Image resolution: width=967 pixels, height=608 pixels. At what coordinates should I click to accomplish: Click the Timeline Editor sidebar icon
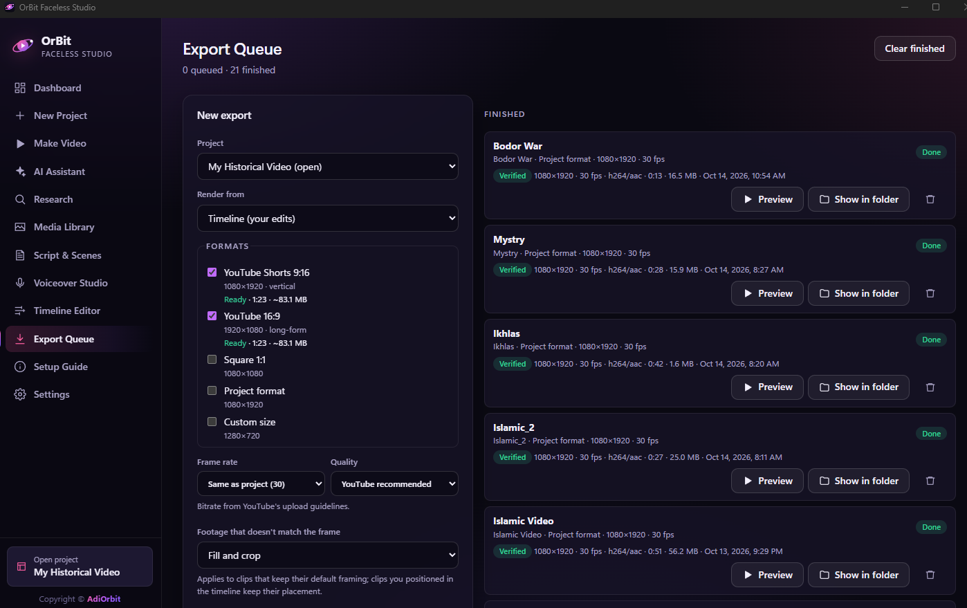point(20,311)
